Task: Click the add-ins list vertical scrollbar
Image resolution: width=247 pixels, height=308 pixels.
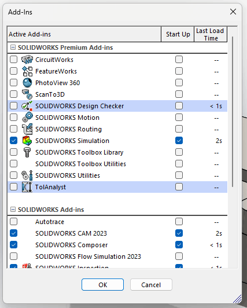Action: (233, 112)
